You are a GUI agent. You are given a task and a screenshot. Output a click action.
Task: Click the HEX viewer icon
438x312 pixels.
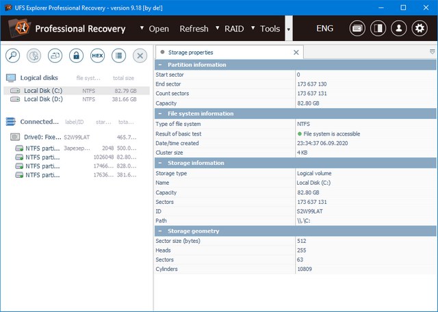pos(97,55)
